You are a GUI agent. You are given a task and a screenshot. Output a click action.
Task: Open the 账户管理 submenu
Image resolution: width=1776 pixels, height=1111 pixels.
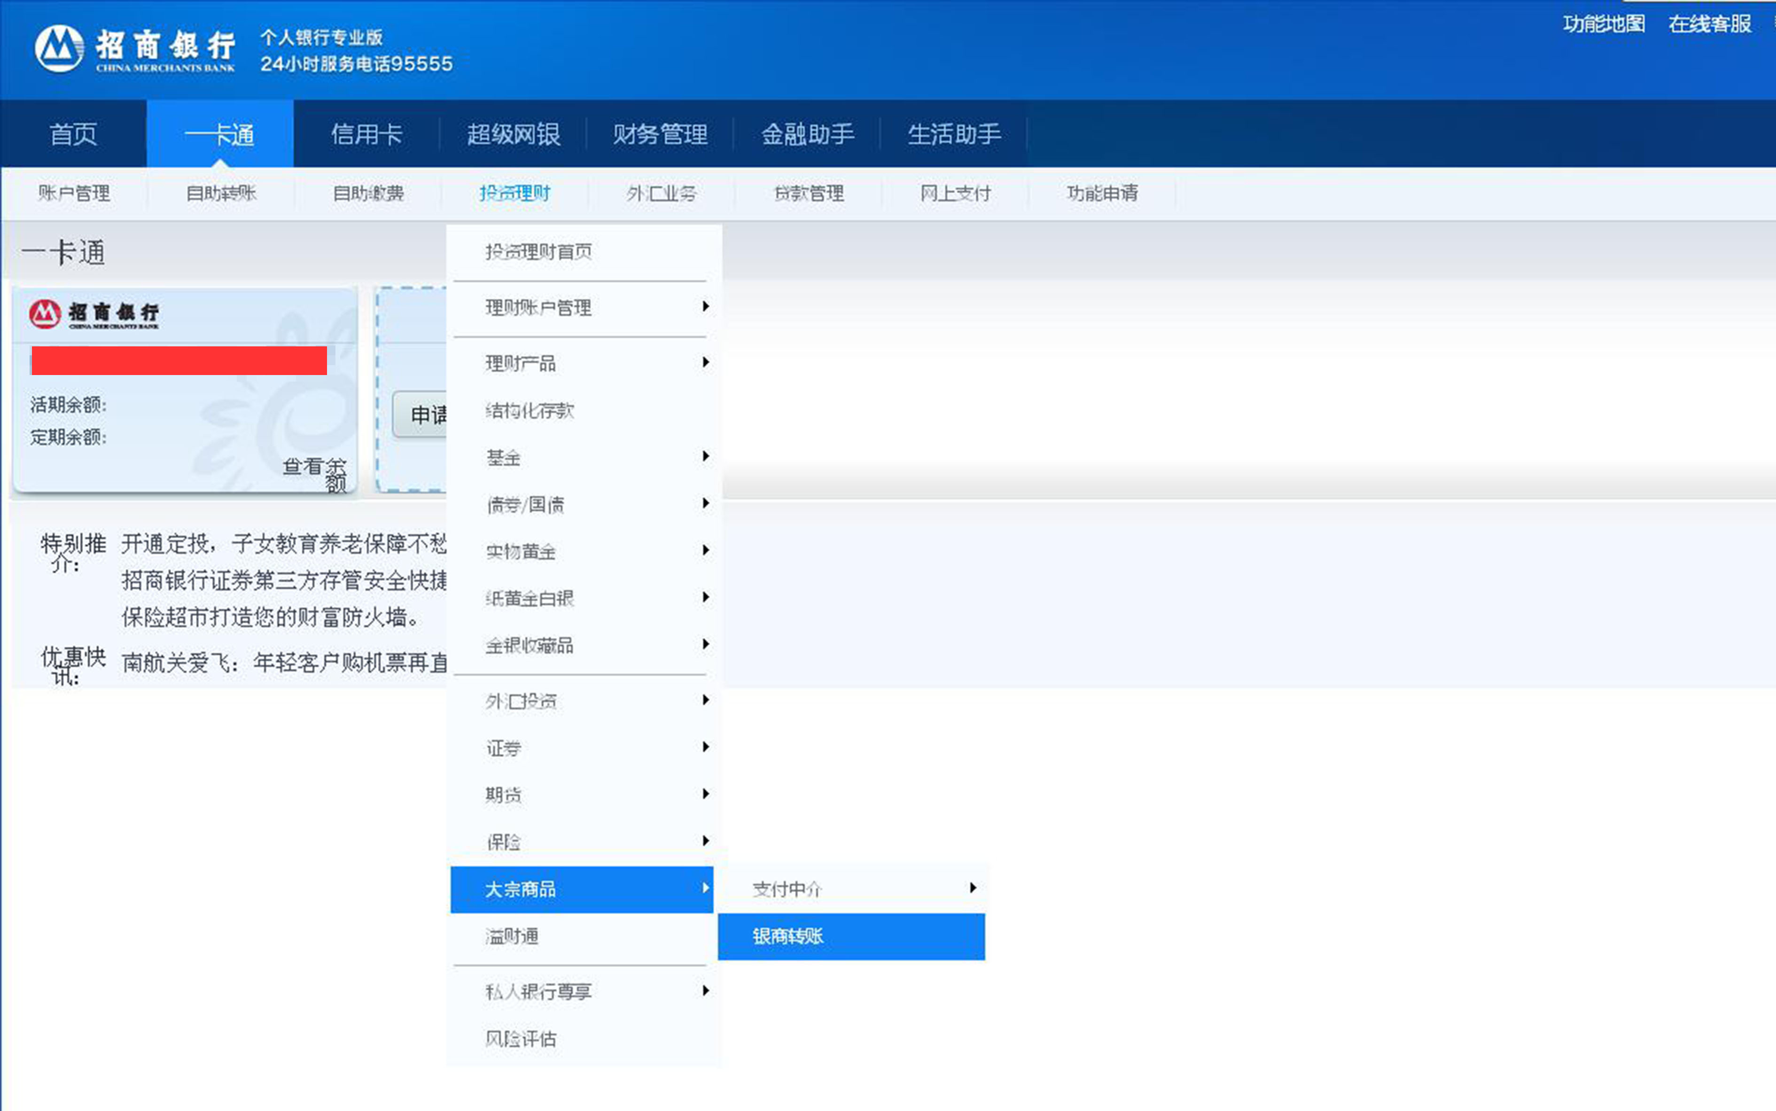74,193
